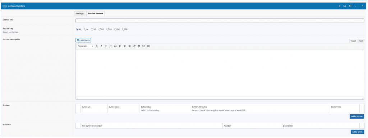Click the insert link chain icon
This screenshot has height=138, width=368.
[x=134, y=46]
